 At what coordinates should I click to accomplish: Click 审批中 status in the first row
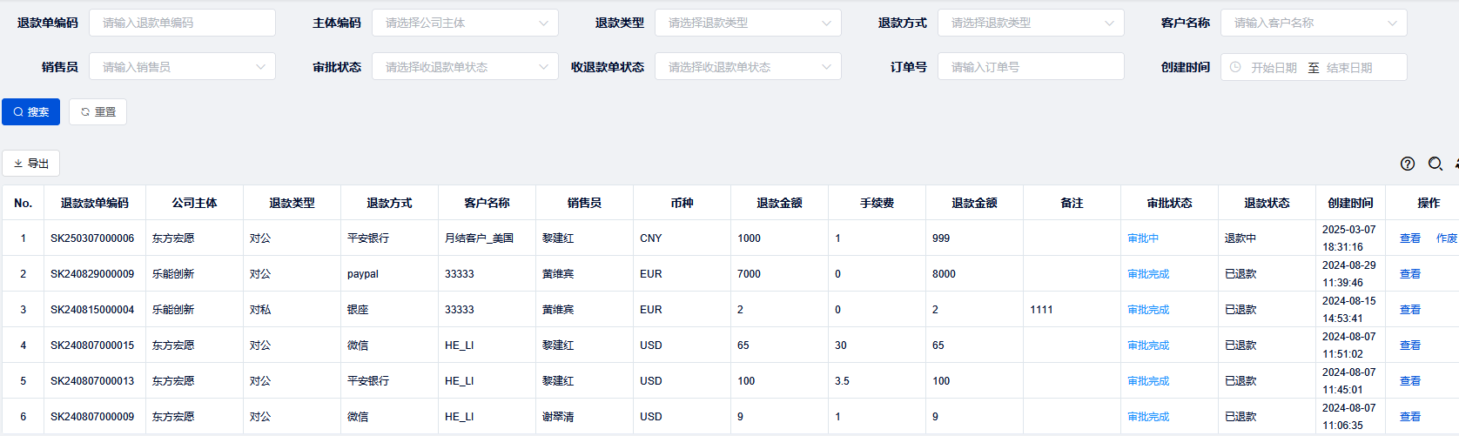click(1143, 238)
